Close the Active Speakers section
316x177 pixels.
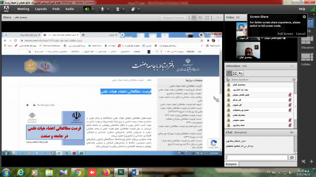coord(294,80)
